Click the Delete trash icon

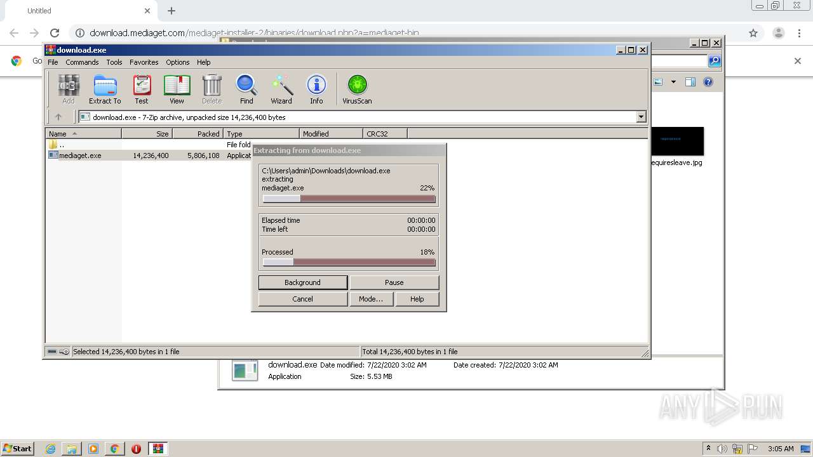pyautogui.click(x=212, y=89)
